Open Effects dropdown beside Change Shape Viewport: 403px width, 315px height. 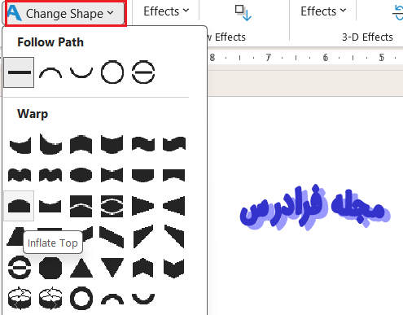tap(166, 11)
